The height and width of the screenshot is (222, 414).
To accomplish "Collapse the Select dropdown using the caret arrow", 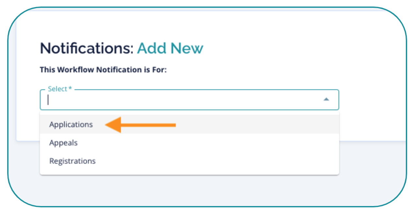I will tap(326, 99).
